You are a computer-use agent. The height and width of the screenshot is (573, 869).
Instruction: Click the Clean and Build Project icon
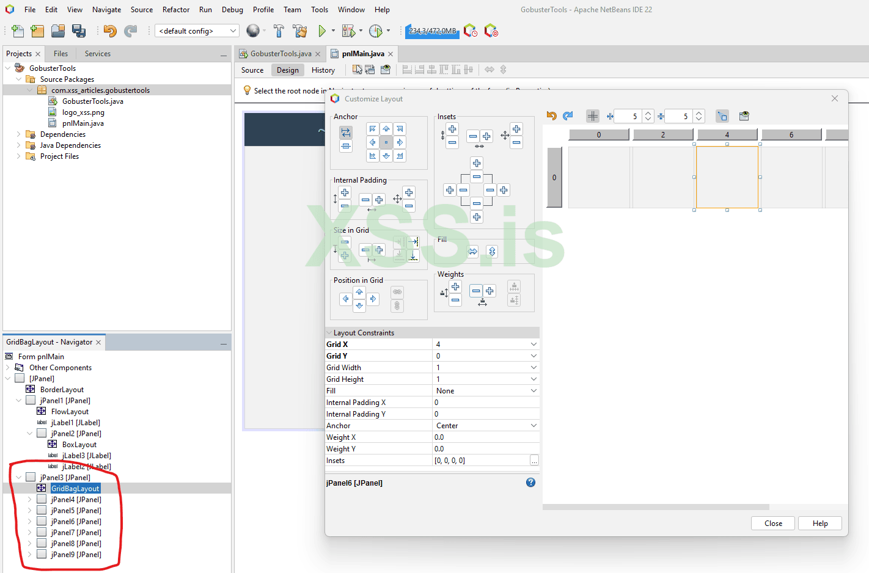click(299, 31)
